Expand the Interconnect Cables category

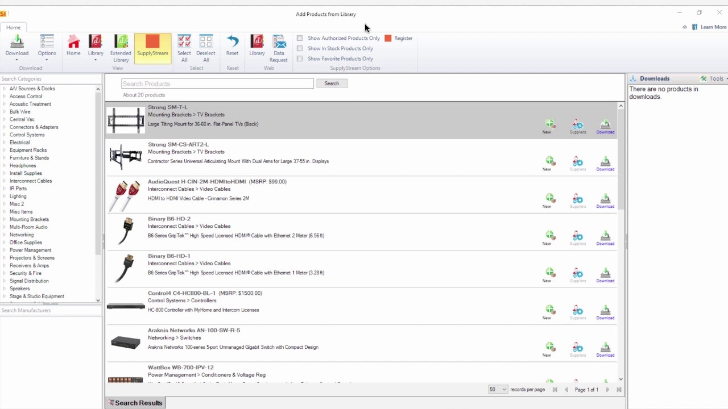point(5,181)
